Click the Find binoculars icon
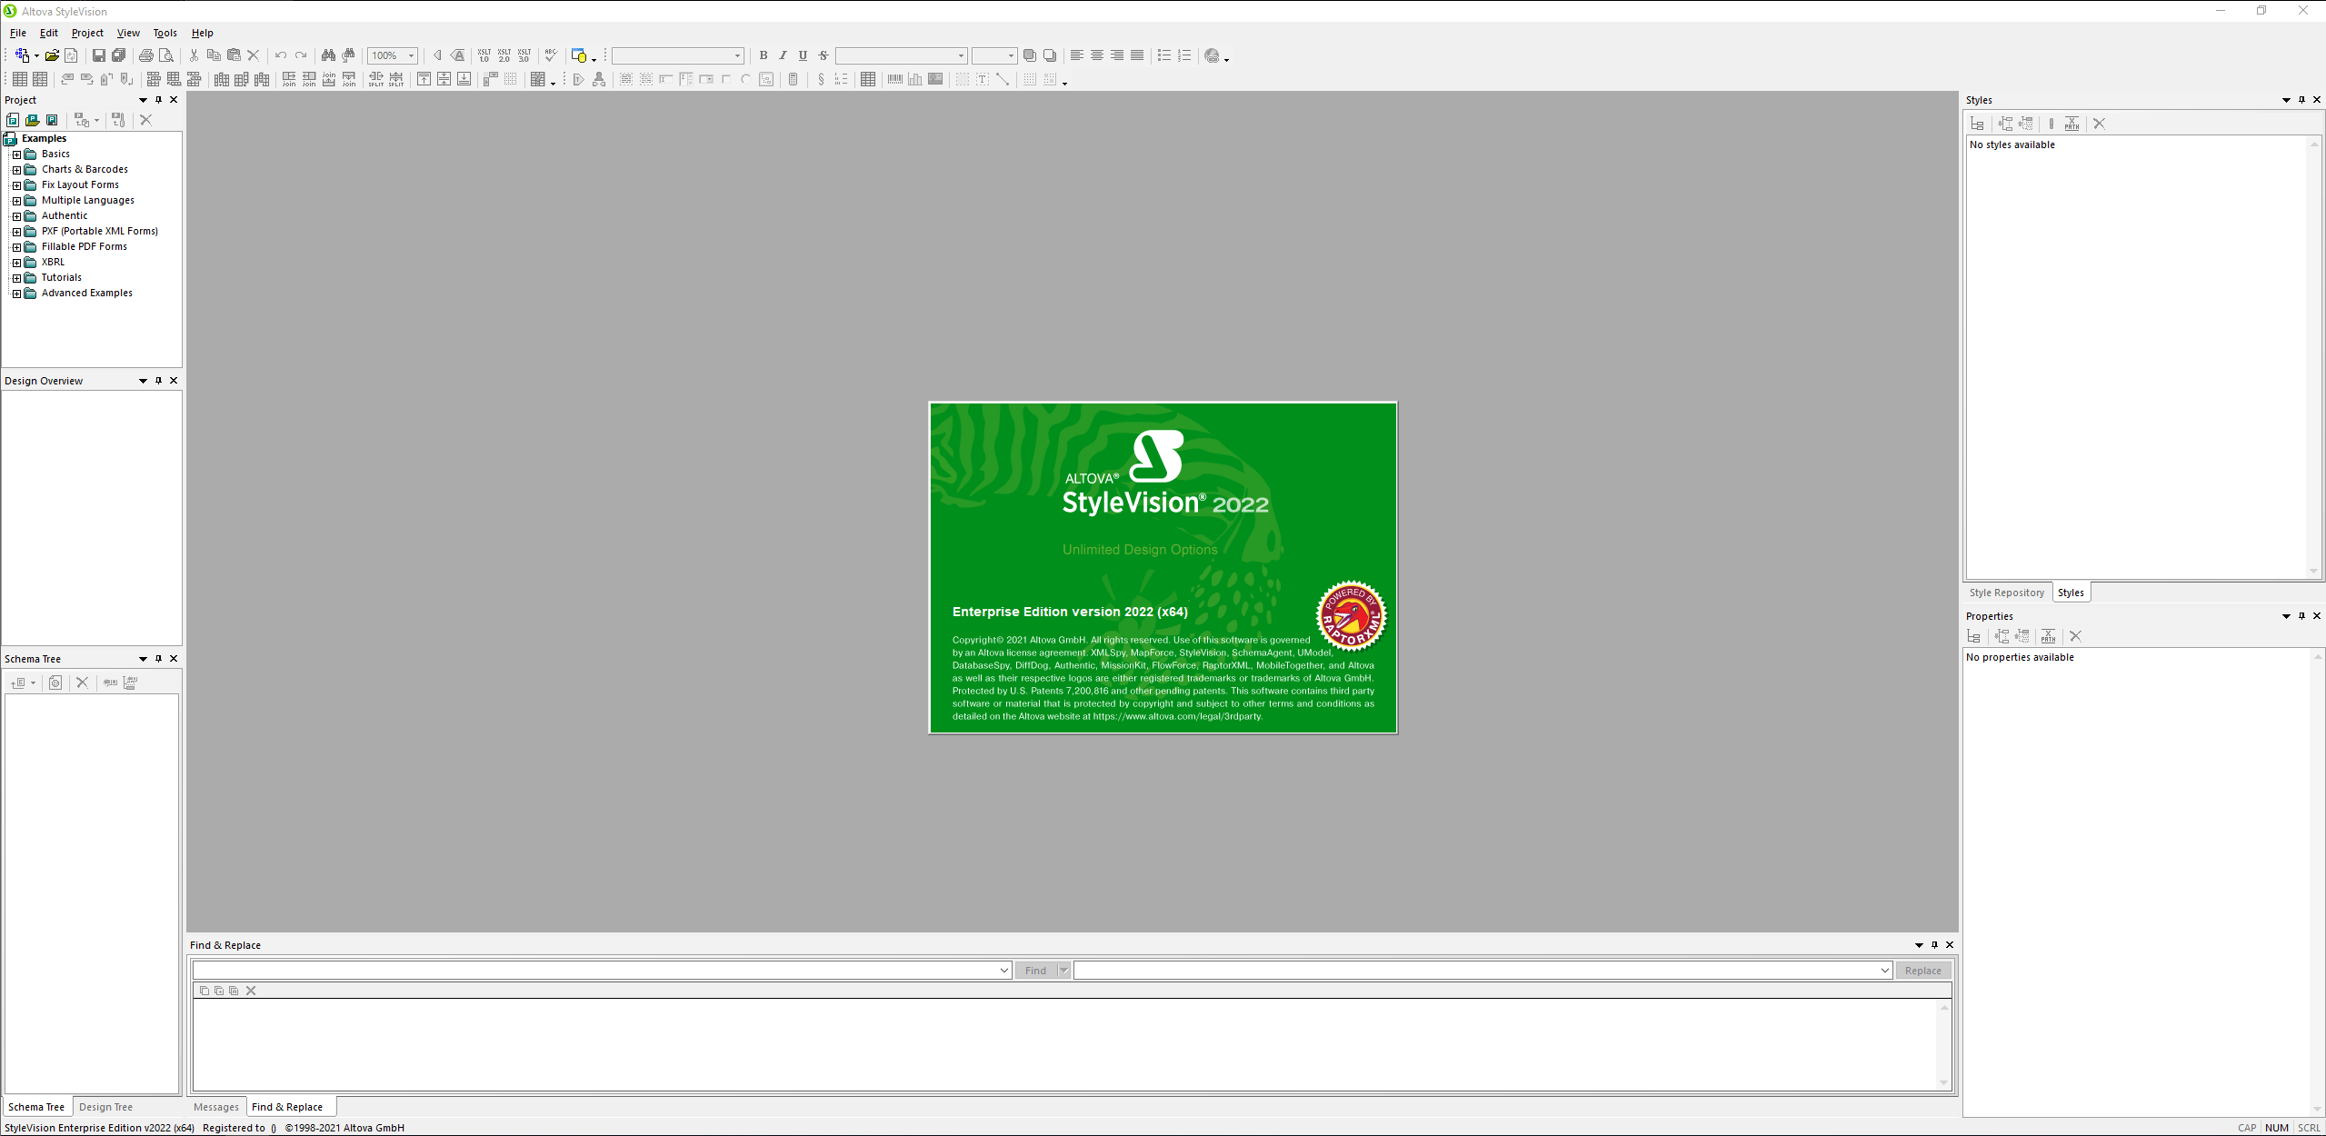The height and width of the screenshot is (1136, 2326). (x=328, y=55)
